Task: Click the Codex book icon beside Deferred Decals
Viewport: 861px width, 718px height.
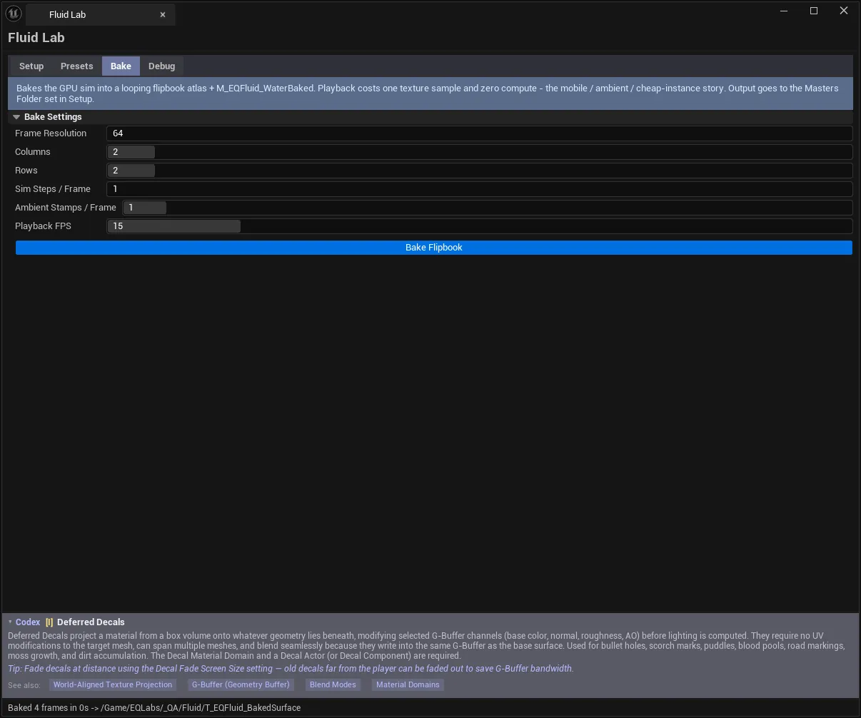Action: [x=49, y=622]
